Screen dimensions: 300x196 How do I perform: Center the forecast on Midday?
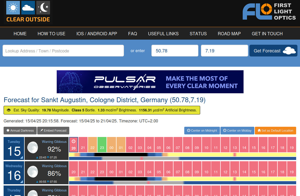237,131
